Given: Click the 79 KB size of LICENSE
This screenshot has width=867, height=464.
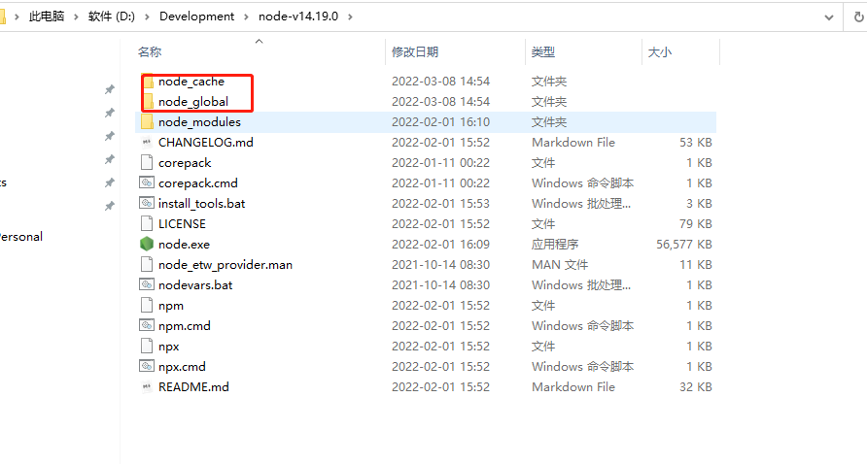Looking at the screenshot, I should pos(696,223).
